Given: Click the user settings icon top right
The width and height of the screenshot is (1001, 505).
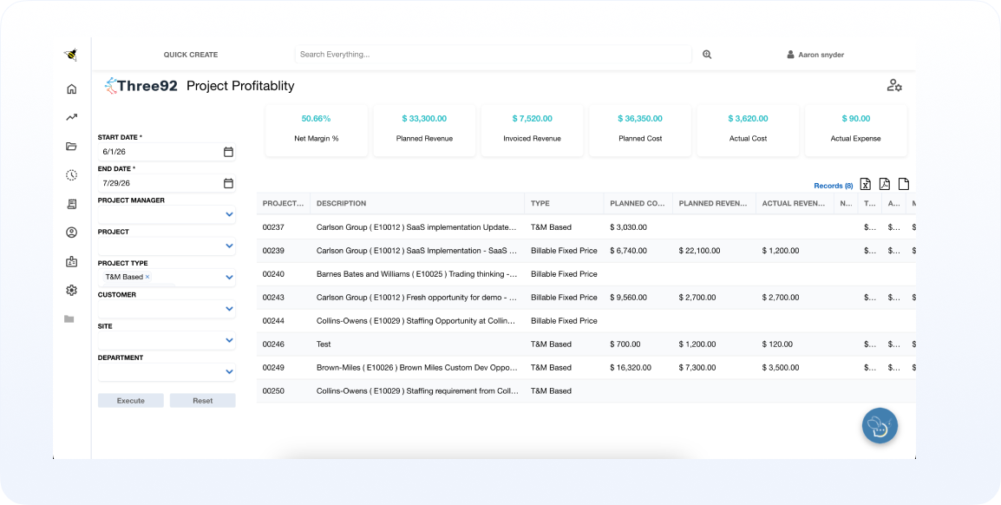Looking at the screenshot, I should pyautogui.click(x=893, y=86).
